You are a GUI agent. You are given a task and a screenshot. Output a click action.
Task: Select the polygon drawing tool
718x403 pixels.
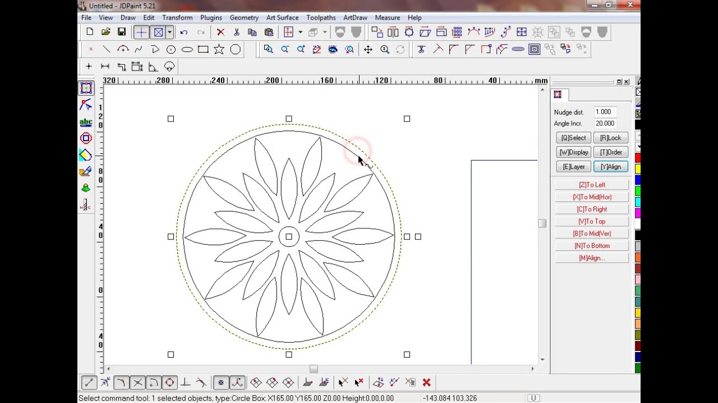click(x=236, y=50)
